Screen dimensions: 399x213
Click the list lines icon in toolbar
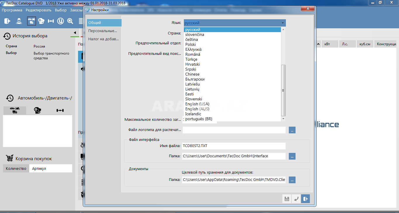pyautogui.click(x=81, y=21)
